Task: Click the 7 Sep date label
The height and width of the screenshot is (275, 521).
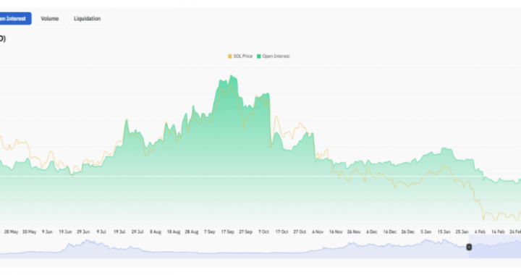Action: pos(209,232)
